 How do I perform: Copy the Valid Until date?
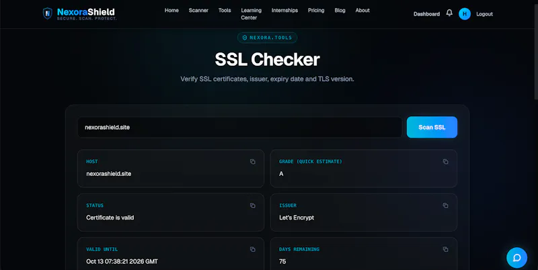coord(253,249)
